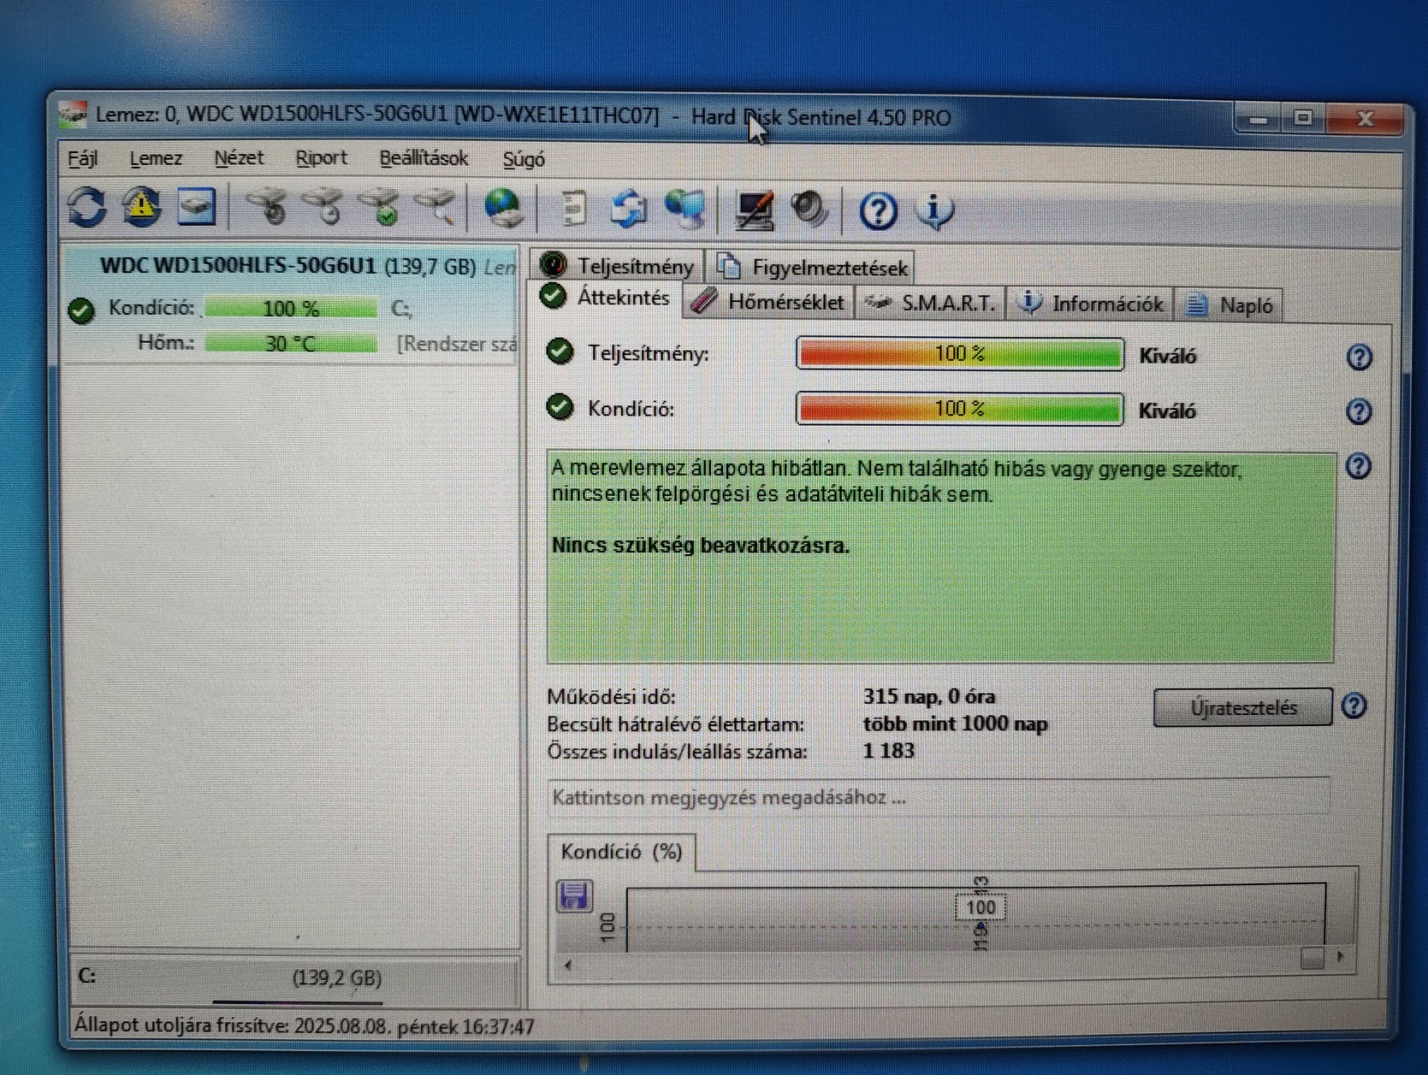
Task: Click the first gray disk self-test icon
Action: coord(267,208)
